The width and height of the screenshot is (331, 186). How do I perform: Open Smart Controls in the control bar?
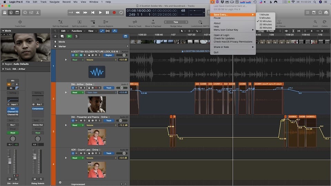tap(25, 13)
